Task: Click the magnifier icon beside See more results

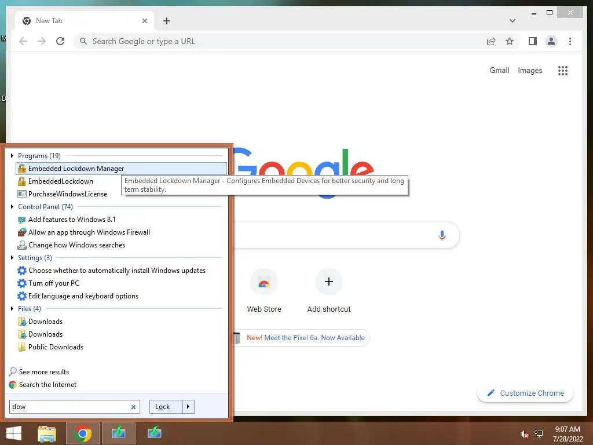Action: coord(13,371)
